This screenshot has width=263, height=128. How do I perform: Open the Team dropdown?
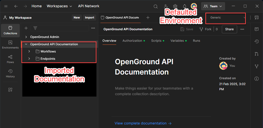tap(213, 6)
